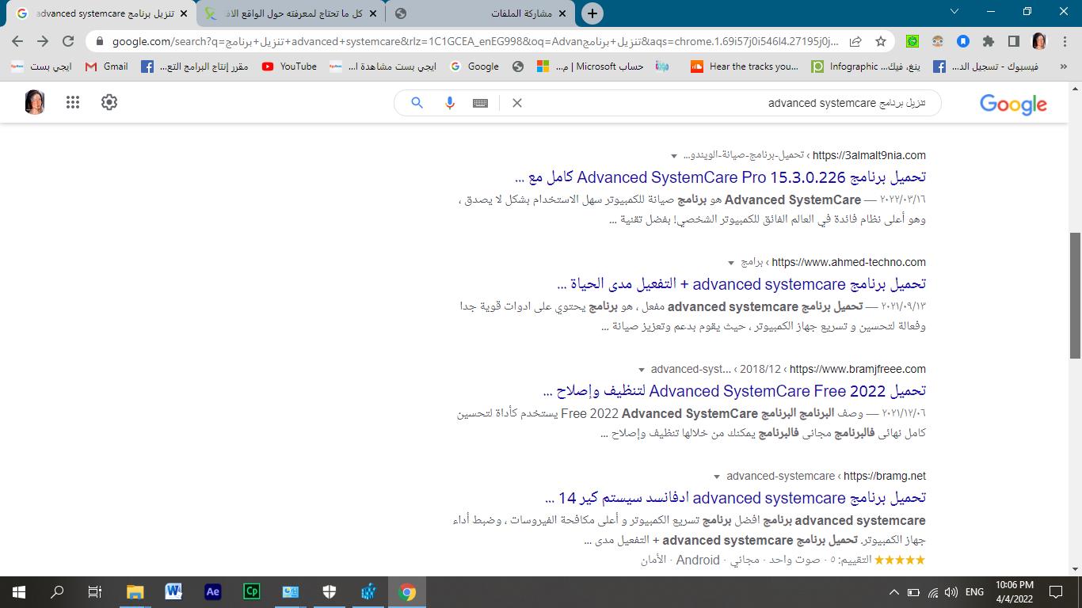Open Microsoft Word from the taskbar
The width and height of the screenshot is (1082, 608).
click(173, 591)
